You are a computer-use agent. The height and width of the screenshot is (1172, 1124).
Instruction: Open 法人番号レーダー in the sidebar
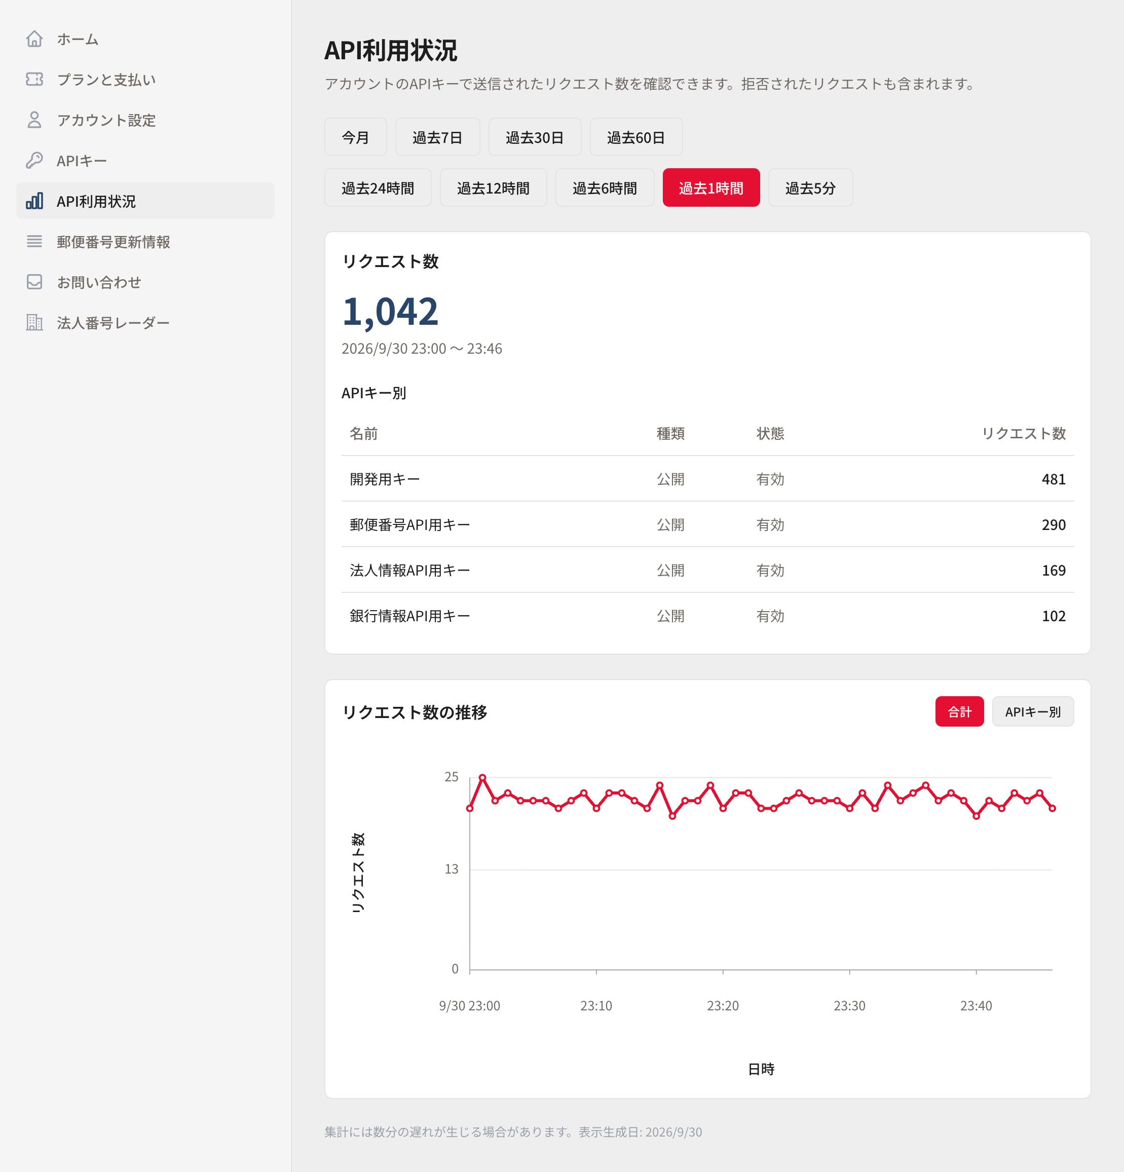tap(145, 322)
